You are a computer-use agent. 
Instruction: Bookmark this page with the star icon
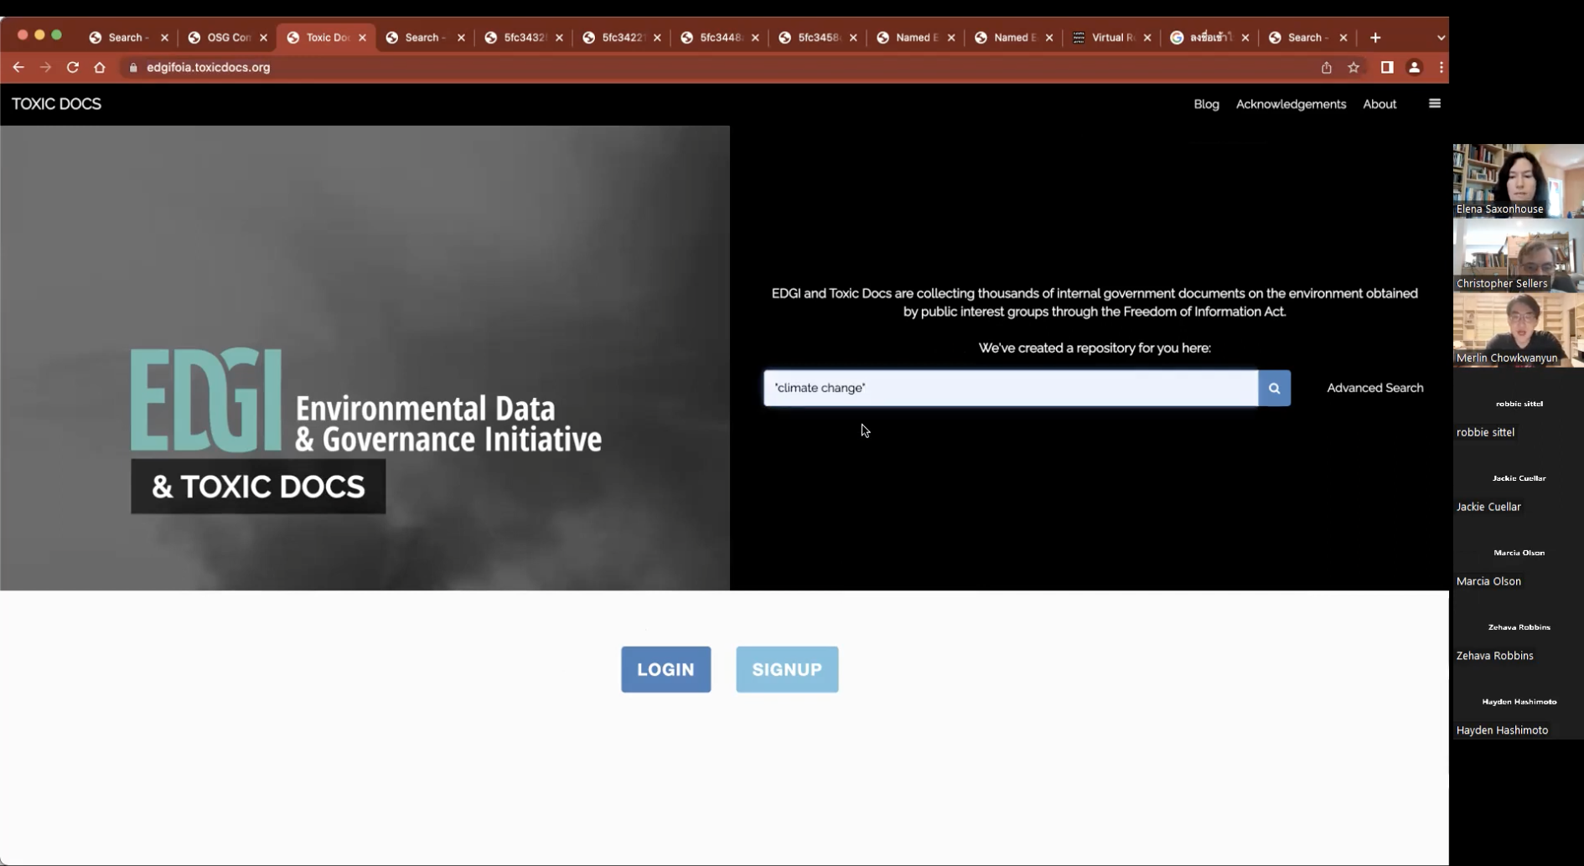(1354, 67)
